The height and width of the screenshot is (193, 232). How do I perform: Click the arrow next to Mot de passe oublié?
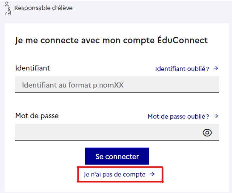click(216, 116)
